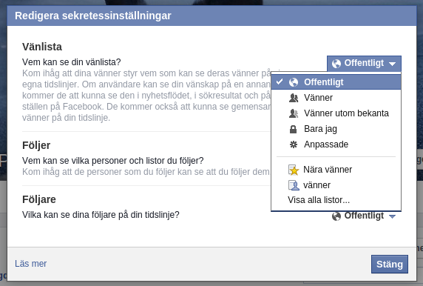Click the two-person icon beside Vänner
Viewport: 423px width, 286px height.
294,98
